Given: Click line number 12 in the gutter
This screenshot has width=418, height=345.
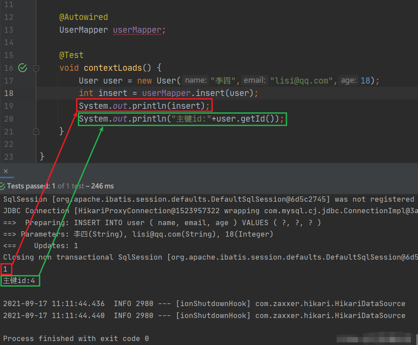Looking at the screenshot, I should click(x=9, y=17).
